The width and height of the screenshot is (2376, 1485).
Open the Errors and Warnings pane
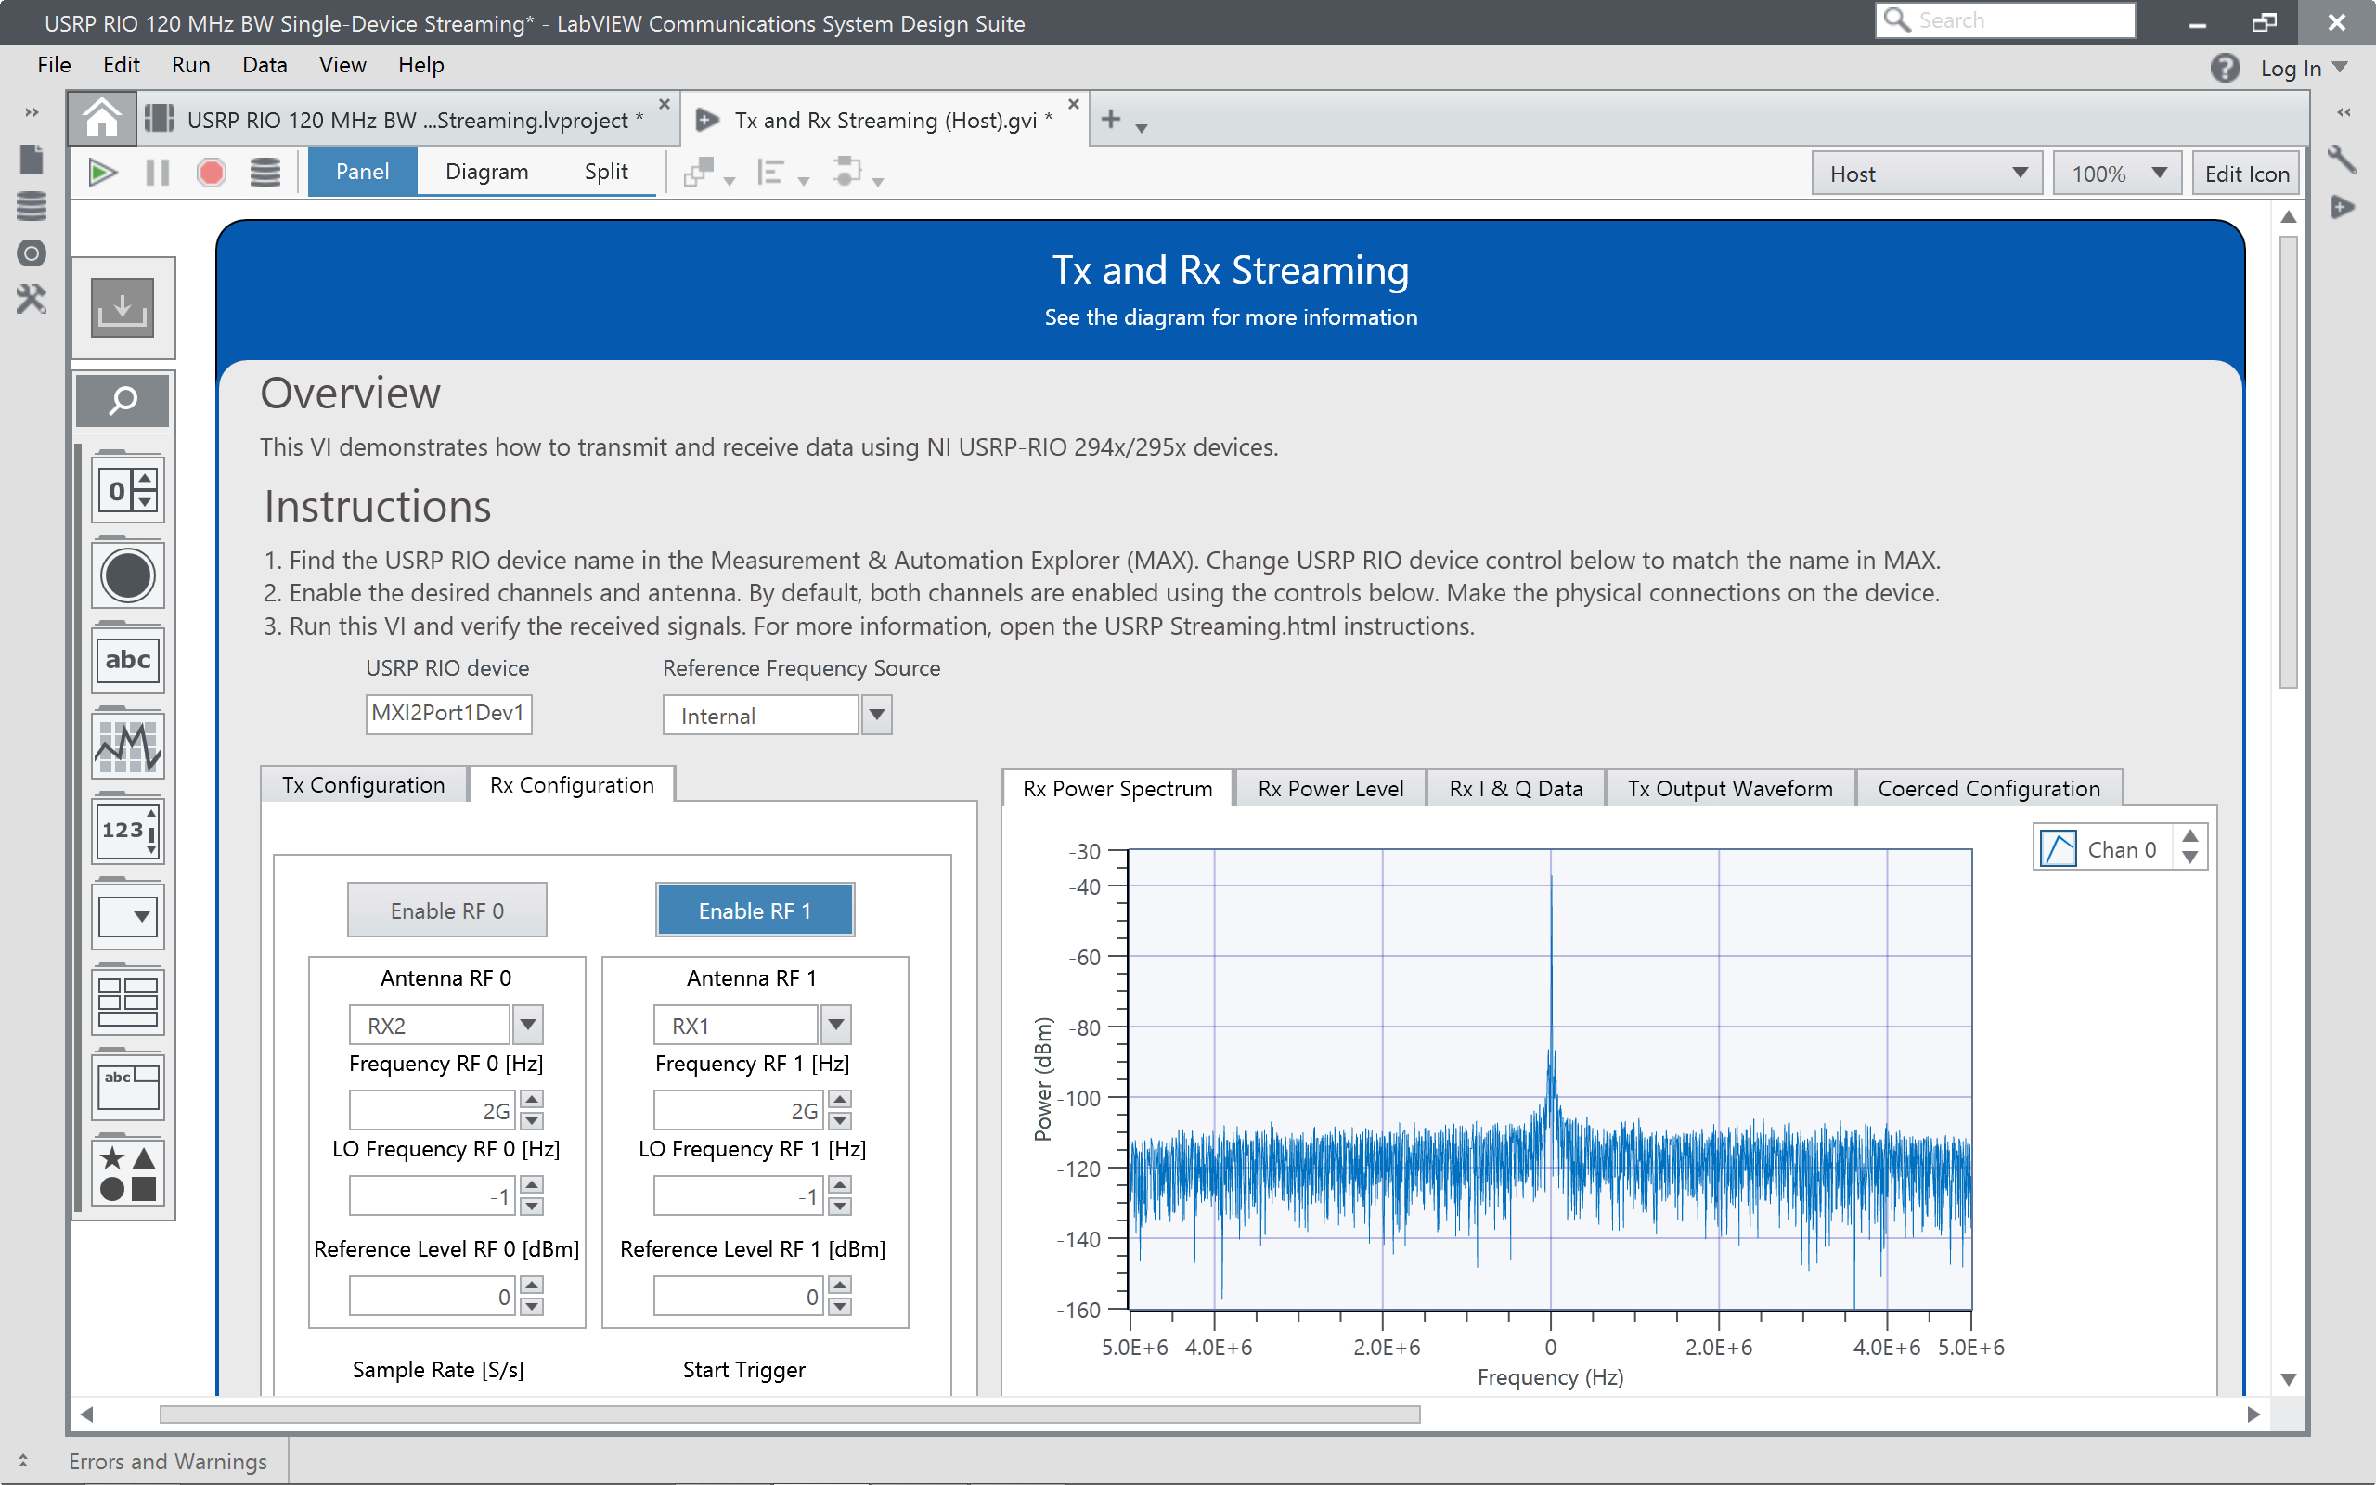pos(168,1462)
